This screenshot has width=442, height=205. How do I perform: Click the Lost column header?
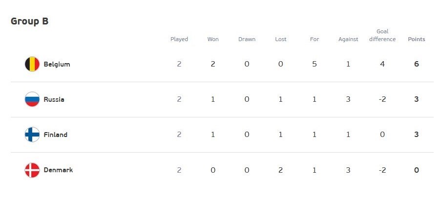(280, 39)
